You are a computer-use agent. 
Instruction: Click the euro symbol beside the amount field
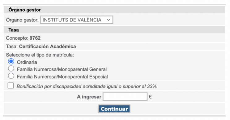click(x=150, y=97)
